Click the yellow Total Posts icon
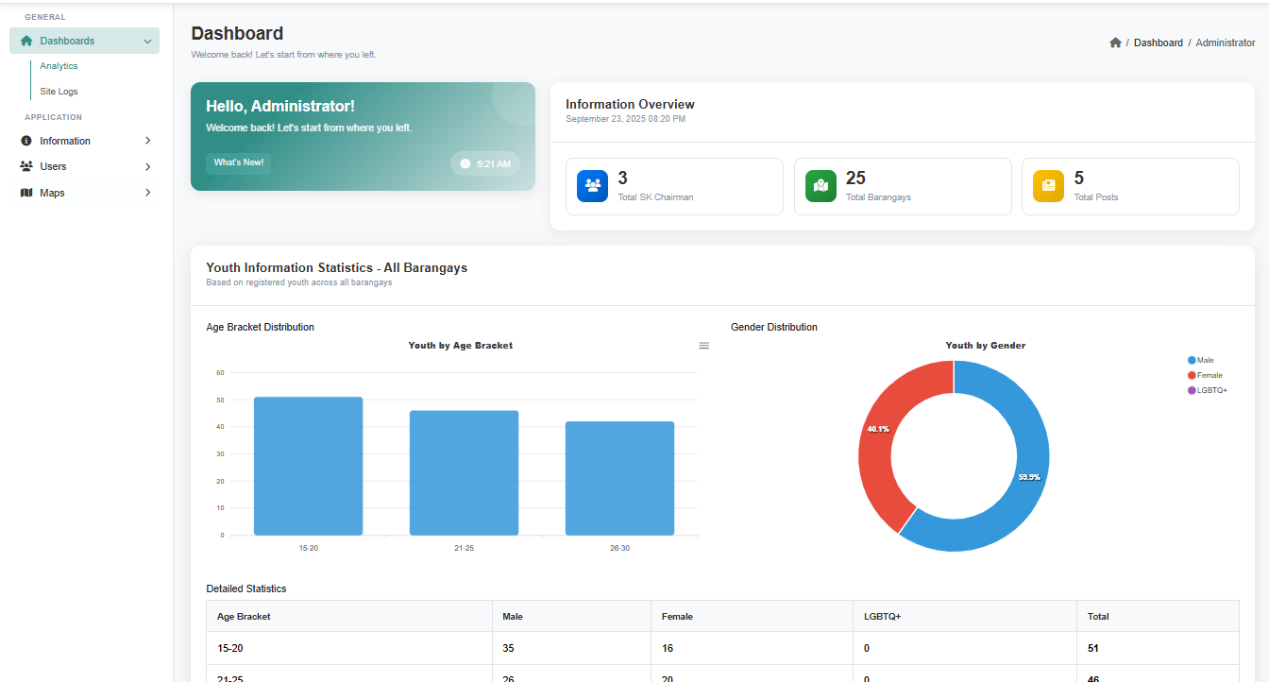This screenshot has height=682, width=1269. (x=1048, y=186)
